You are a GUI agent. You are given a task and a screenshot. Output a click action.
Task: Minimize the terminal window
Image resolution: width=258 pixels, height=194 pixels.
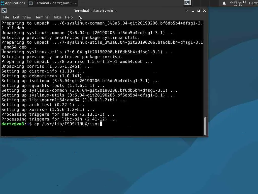pos(193,11)
